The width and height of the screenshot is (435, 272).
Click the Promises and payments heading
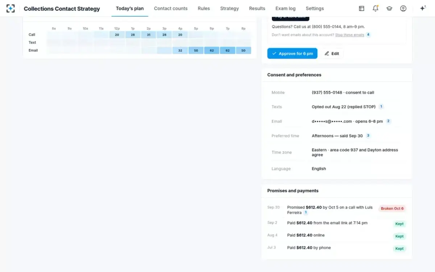293,191
